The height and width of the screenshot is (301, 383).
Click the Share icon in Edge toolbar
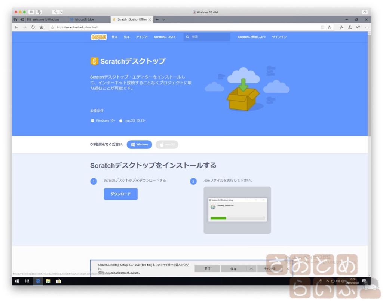358,27
